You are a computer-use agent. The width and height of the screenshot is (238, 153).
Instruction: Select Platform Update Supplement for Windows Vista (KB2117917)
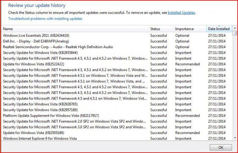click(117, 116)
